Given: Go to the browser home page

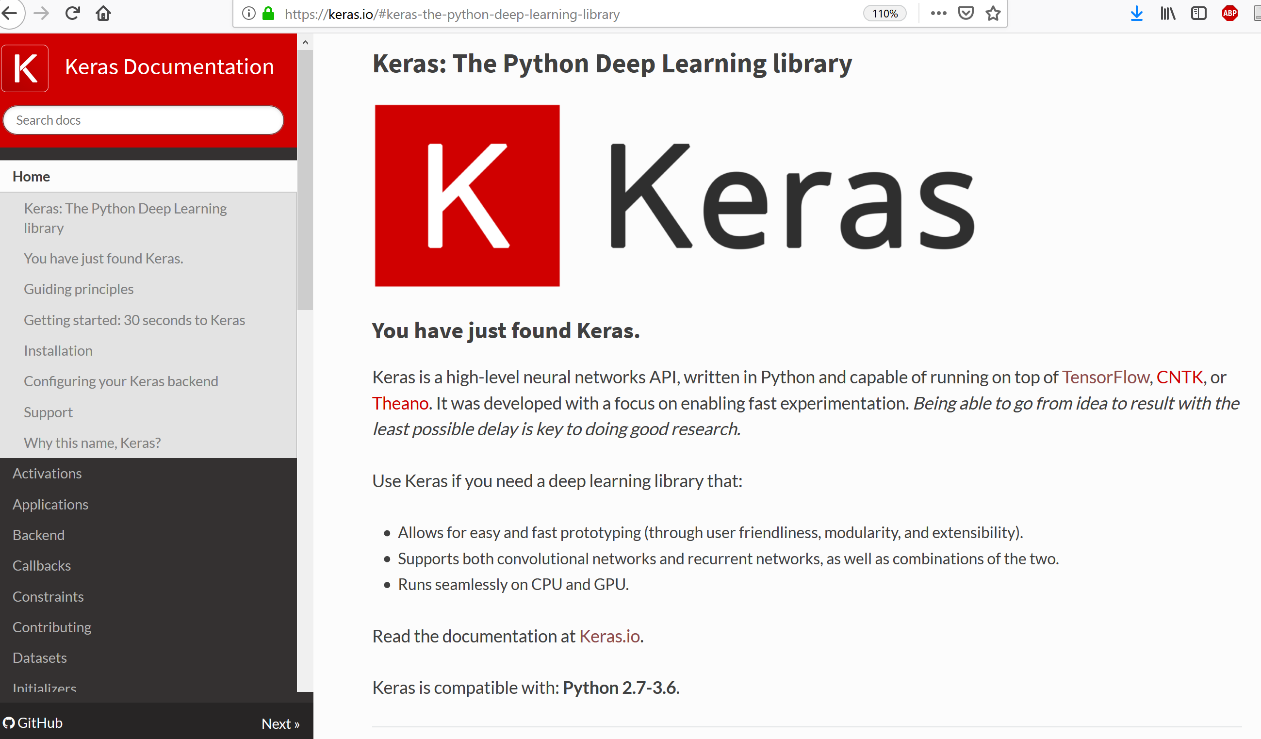Looking at the screenshot, I should point(103,14).
